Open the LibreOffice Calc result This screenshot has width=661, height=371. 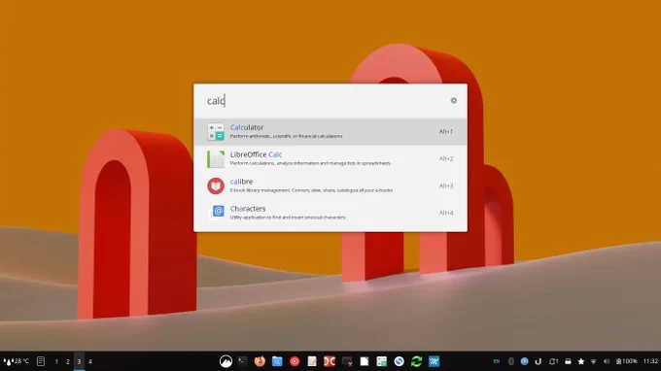(330, 158)
